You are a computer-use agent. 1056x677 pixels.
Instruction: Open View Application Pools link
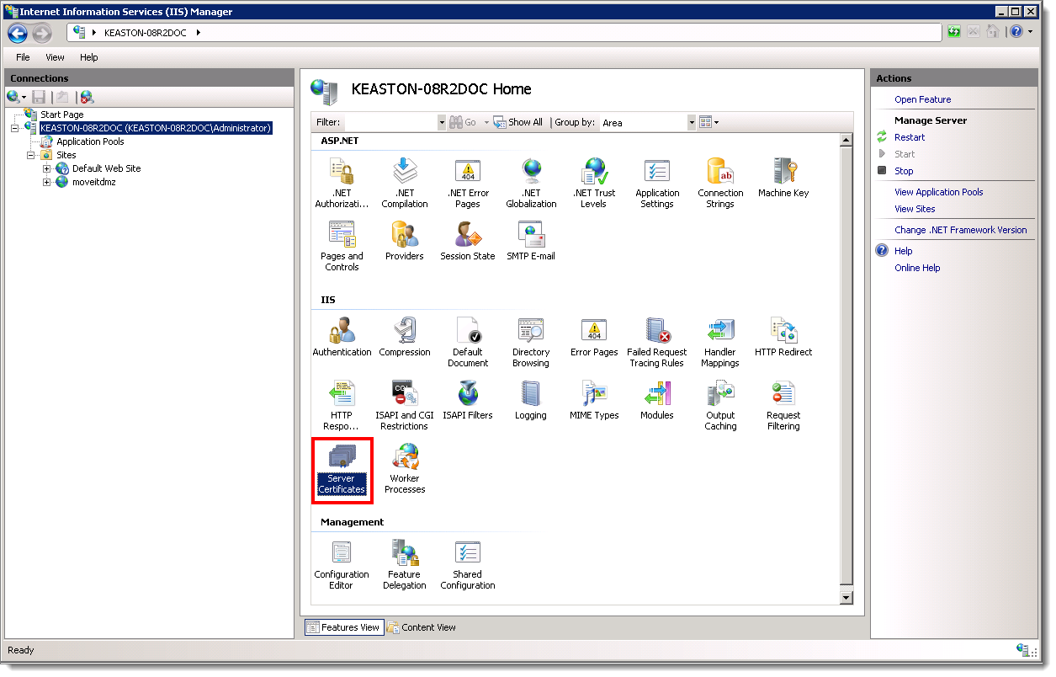(x=938, y=191)
